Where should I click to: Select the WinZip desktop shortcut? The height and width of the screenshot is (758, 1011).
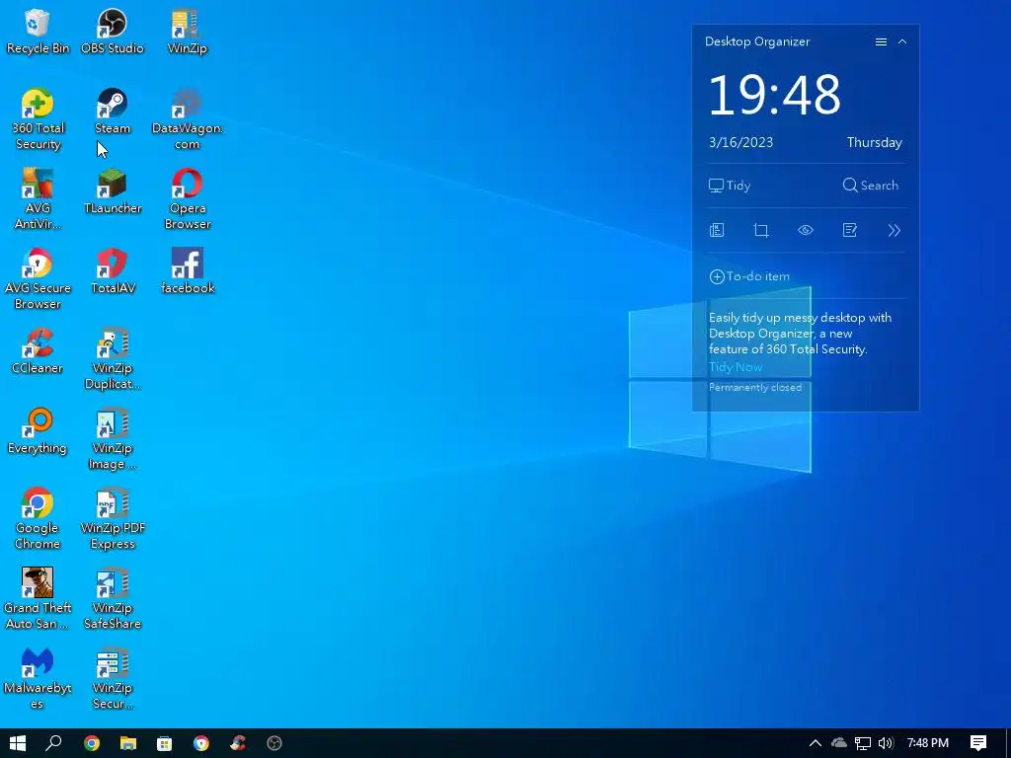187,31
